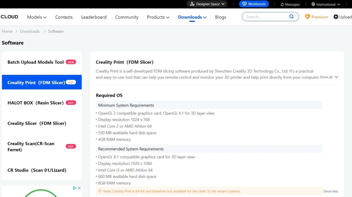
Task: Select CR Studio (Scan 01/Lizard)
Action: 42,170
